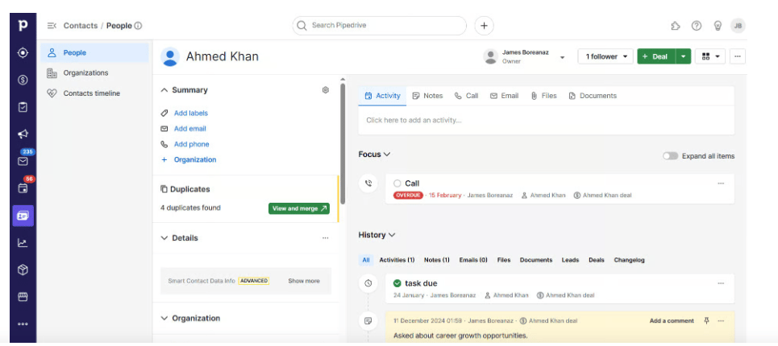Pin the career growth note
The height and width of the screenshot is (346, 778).
pyautogui.click(x=706, y=321)
